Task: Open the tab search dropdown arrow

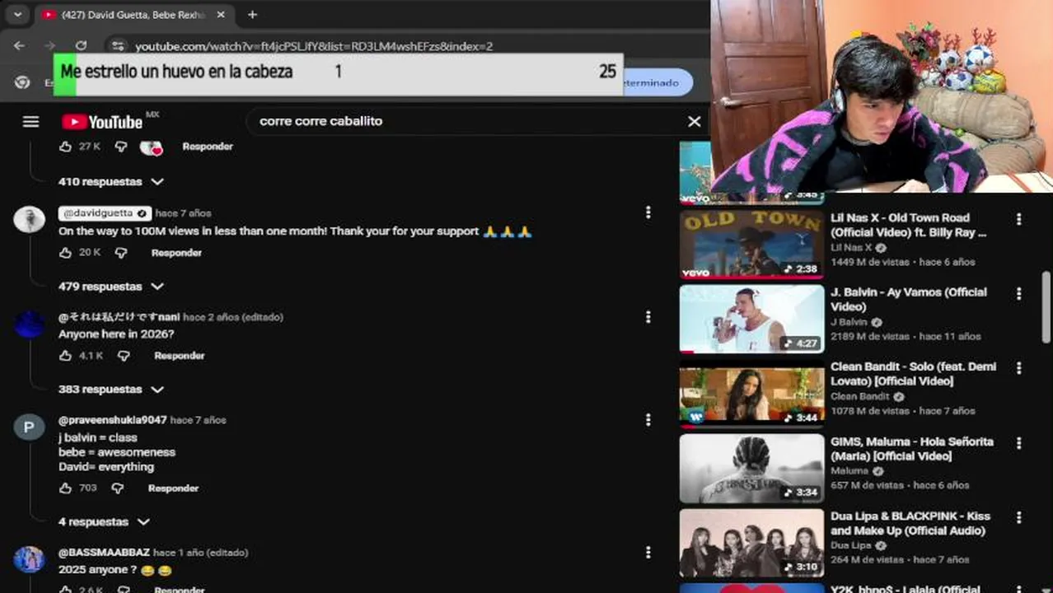Action: (x=17, y=15)
